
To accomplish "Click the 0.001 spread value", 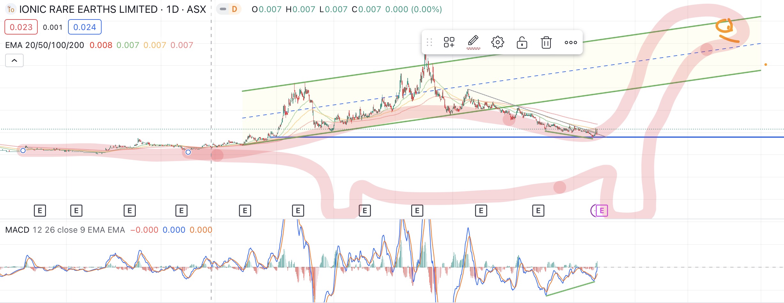I will 53,27.
